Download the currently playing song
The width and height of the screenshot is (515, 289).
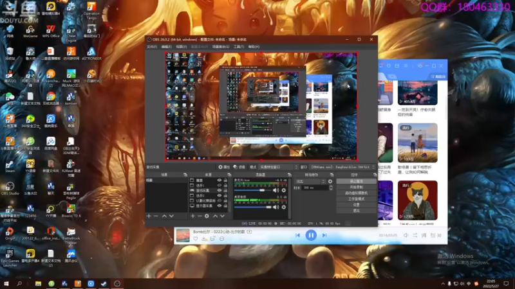pyautogui.click(x=204, y=239)
